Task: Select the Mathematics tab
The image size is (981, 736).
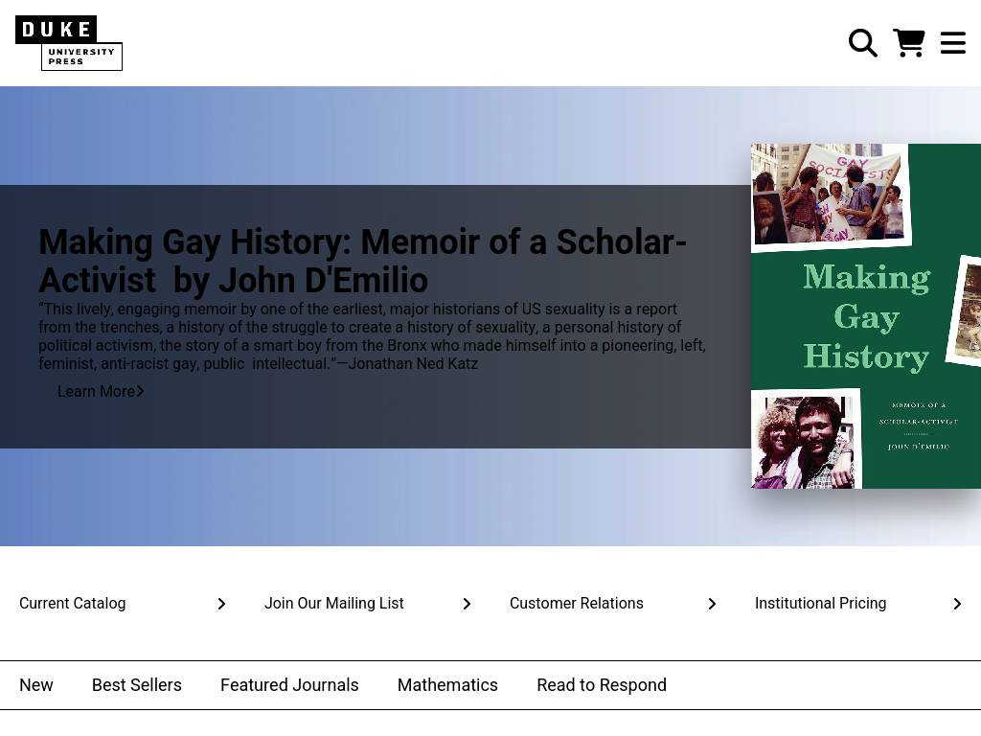Action: click(x=447, y=685)
